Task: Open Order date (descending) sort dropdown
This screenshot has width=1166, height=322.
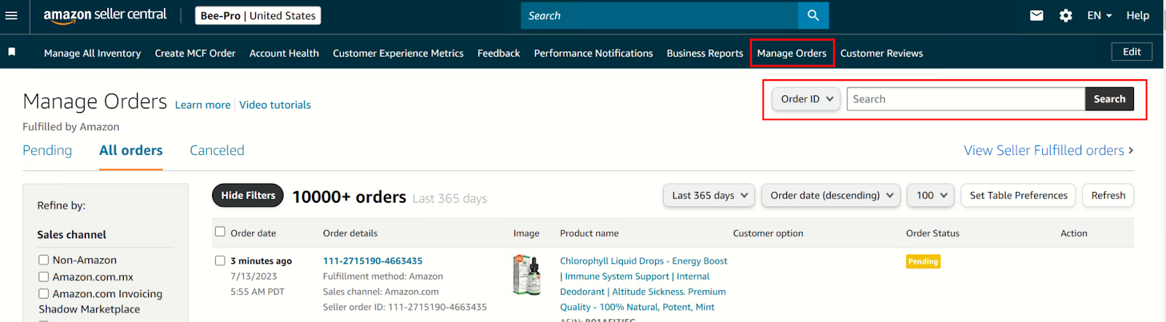Action: click(832, 195)
